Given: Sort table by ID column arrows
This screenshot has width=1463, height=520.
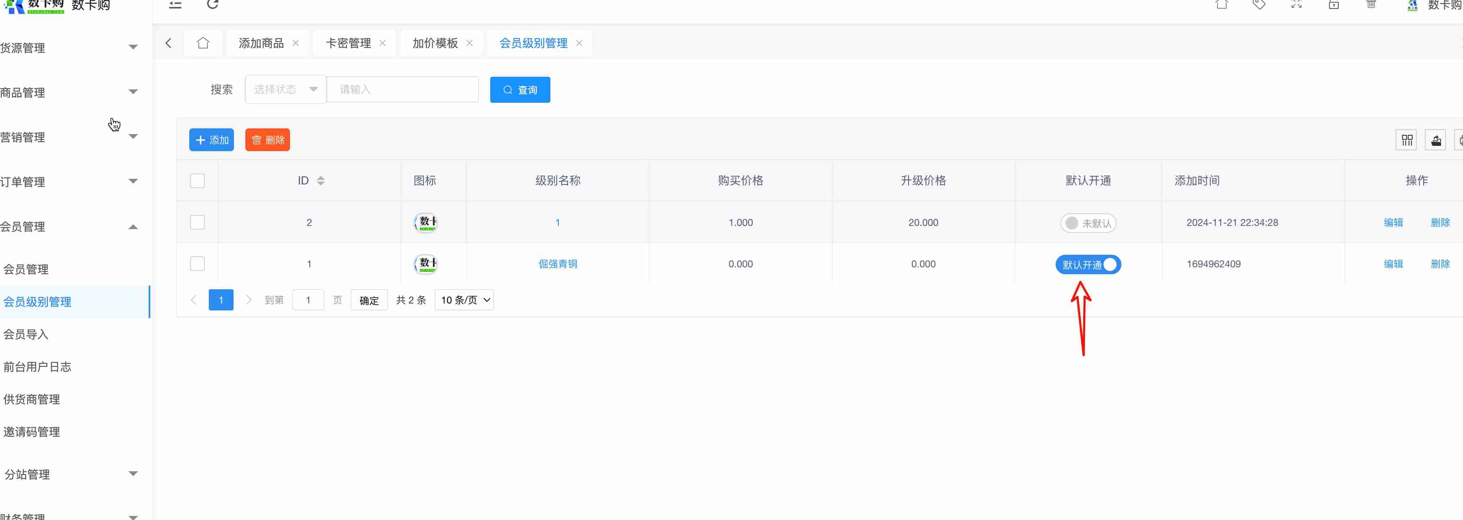Looking at the screenshot, I should pyautogui.click(x=321, y=181).
